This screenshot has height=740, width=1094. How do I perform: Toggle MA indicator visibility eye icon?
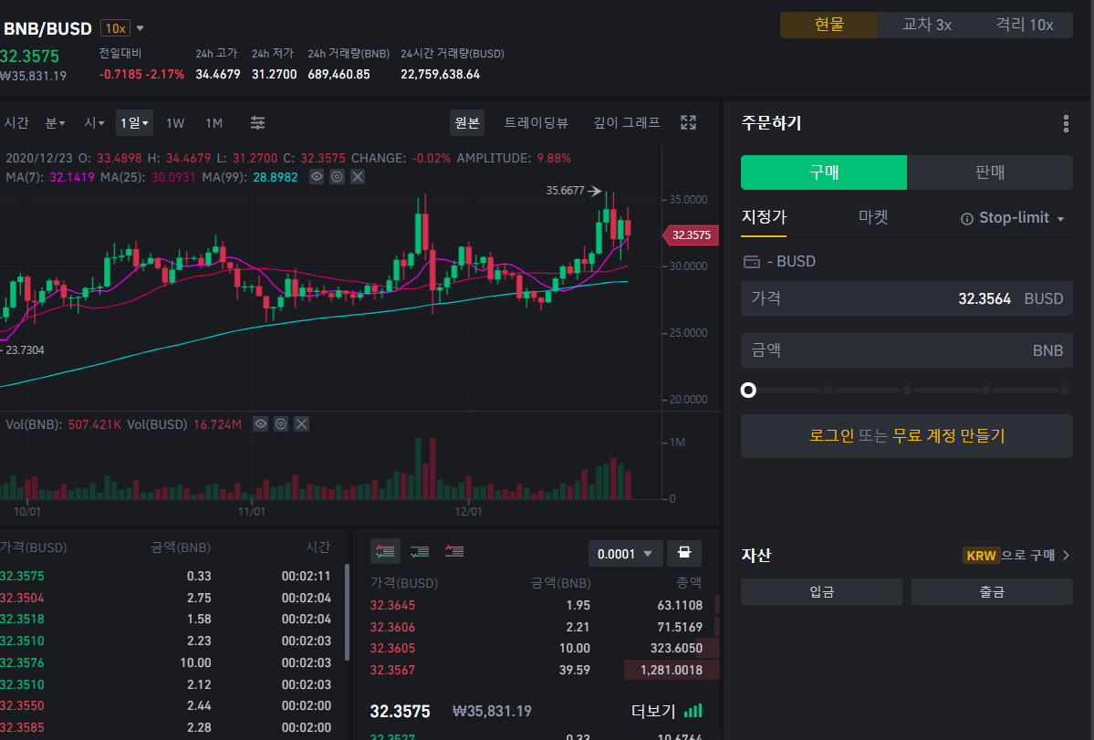pyautogui.click(x=317, y=177)
